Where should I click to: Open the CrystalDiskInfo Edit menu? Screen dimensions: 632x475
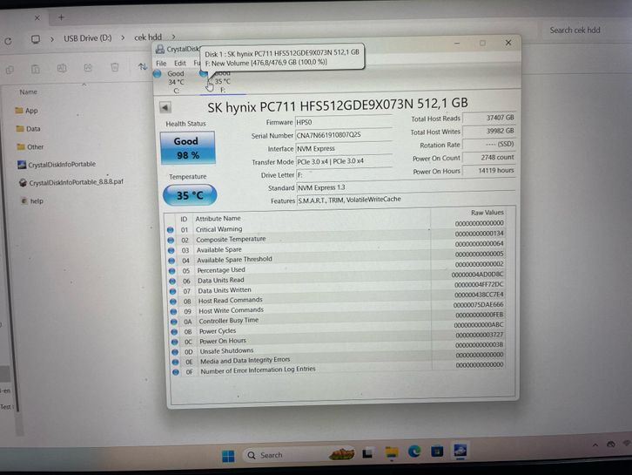180,64
